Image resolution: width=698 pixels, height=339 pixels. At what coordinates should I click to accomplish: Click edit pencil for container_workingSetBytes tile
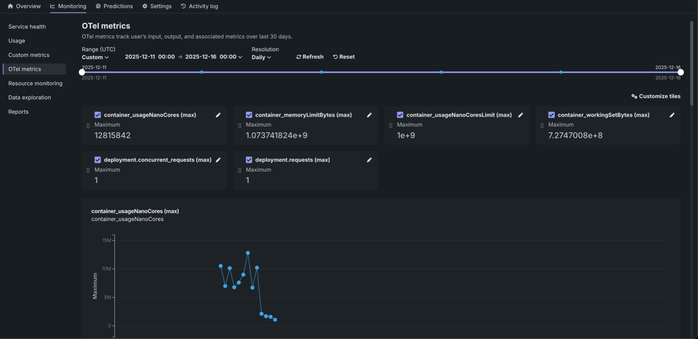point(672,115)
